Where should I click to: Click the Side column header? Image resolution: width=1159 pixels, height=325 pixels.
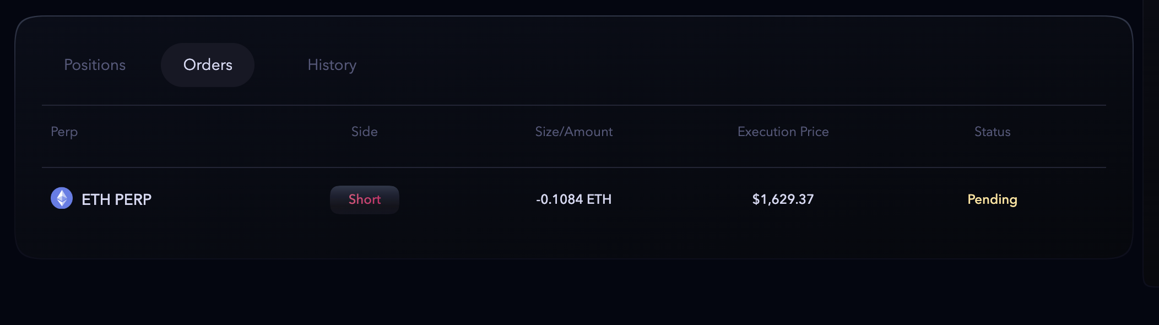pos(364,132)
